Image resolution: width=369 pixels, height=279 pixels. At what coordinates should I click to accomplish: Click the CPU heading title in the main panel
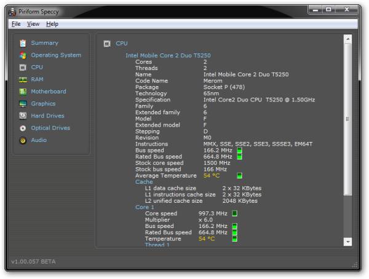pos(122,44)
